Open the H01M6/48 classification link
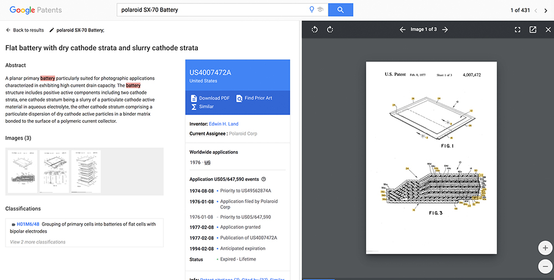The width and height of the screenshot is (554, 280). coord(28,224)
